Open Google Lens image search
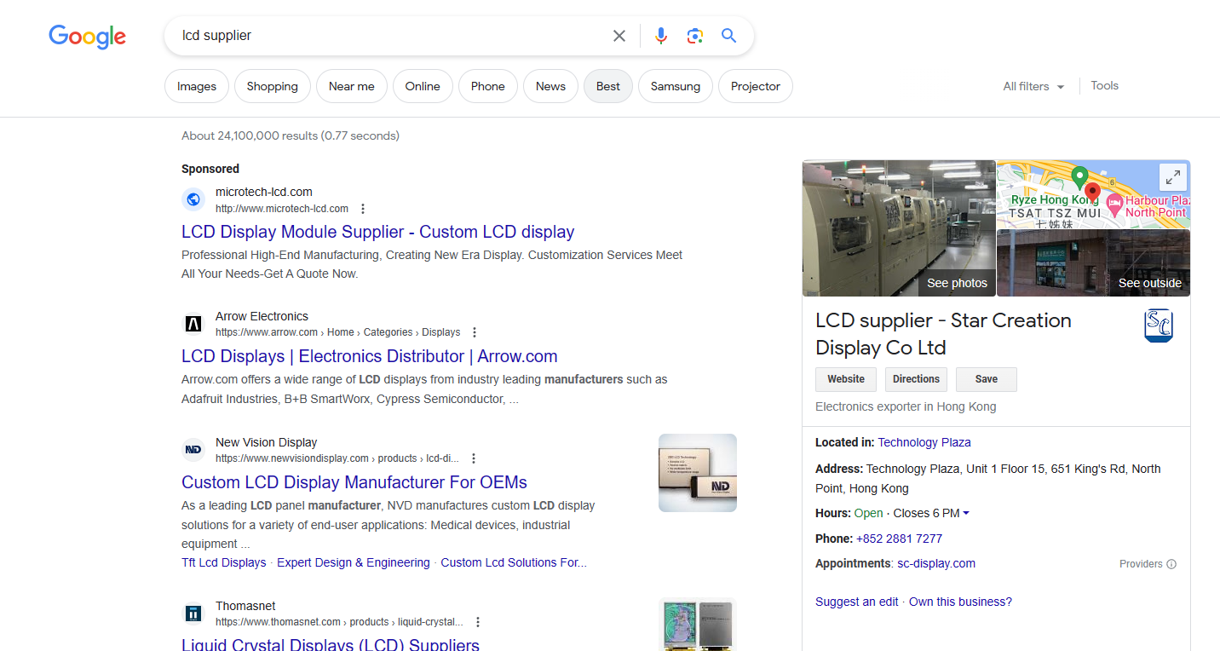The image size is (1220, 651). click(x=695, y=36)
